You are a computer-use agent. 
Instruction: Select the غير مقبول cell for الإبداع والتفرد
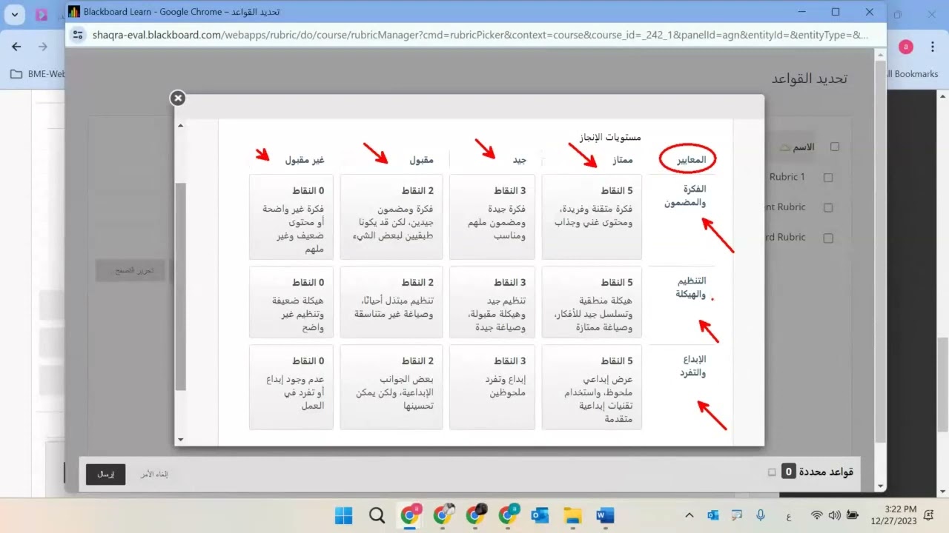pos(291,387)
